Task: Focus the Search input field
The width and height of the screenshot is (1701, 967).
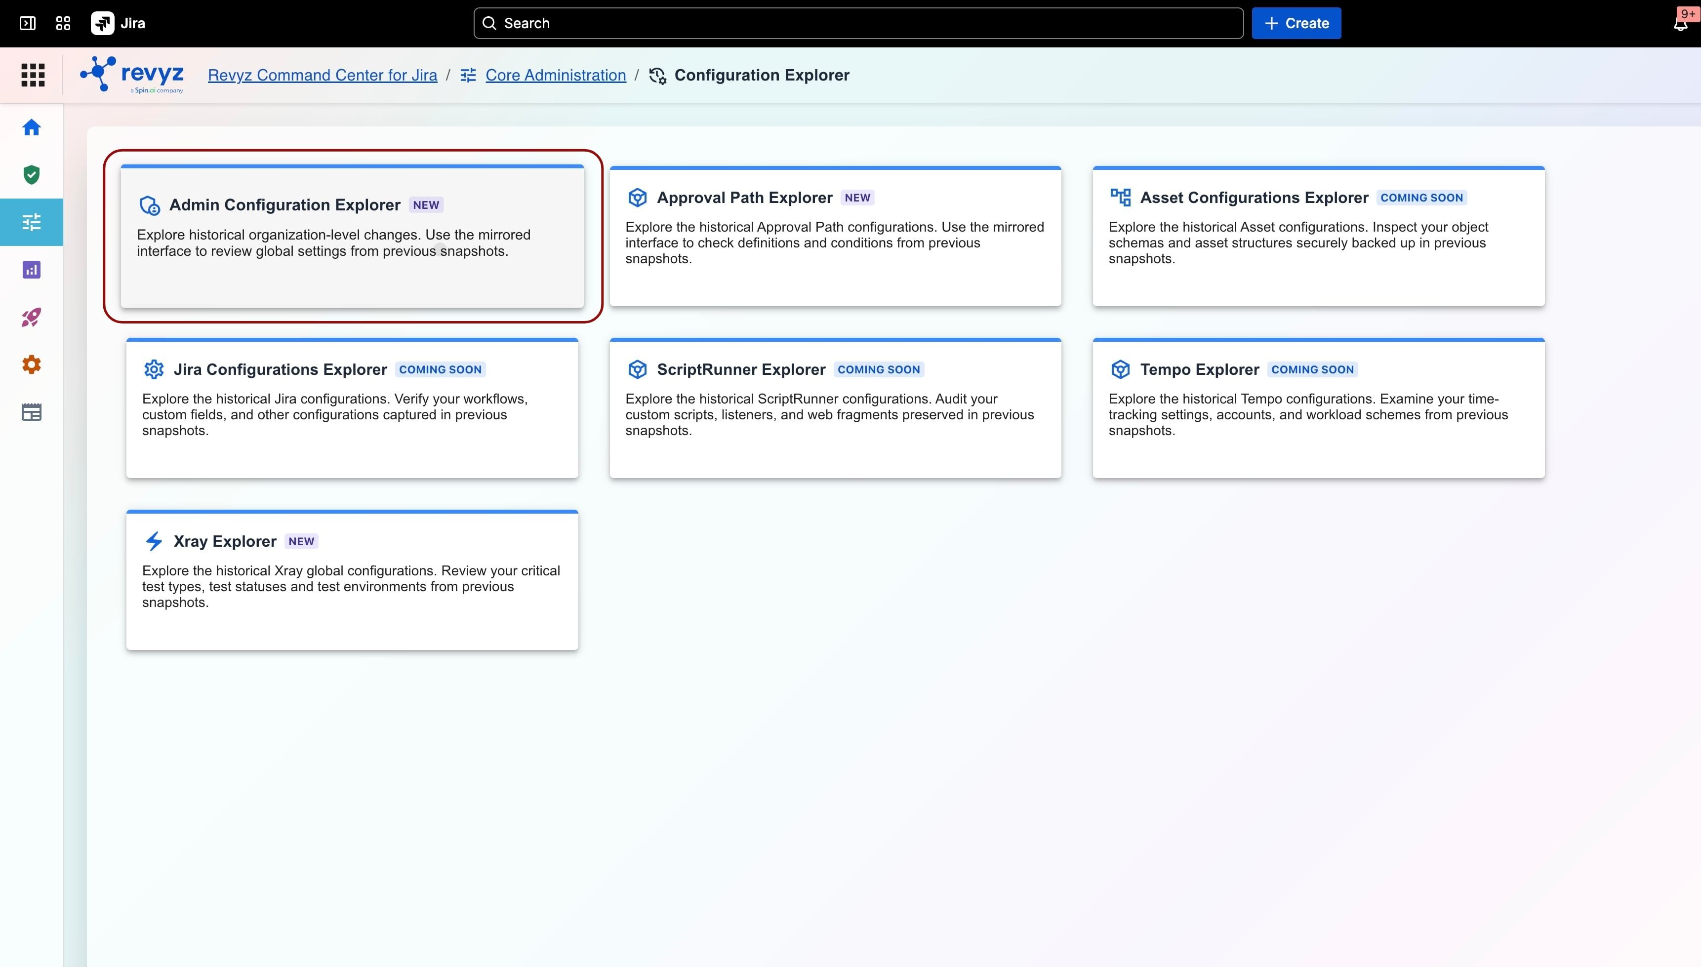Action: click(x=858, y=23)
